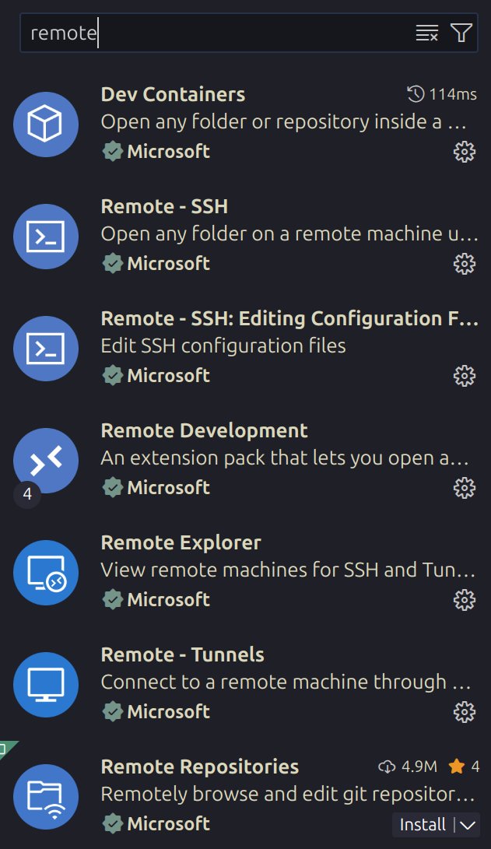Image resolution: width=491 pixels, height=849 pixels.
Task: Click 'Open any folder or repository inside' description
Action: click(x=283, y=122)
